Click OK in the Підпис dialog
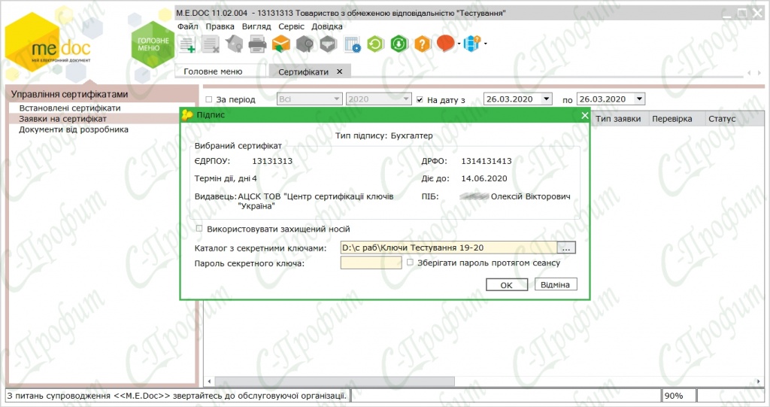The image size is (770, 407). click(x=506, y=285)
